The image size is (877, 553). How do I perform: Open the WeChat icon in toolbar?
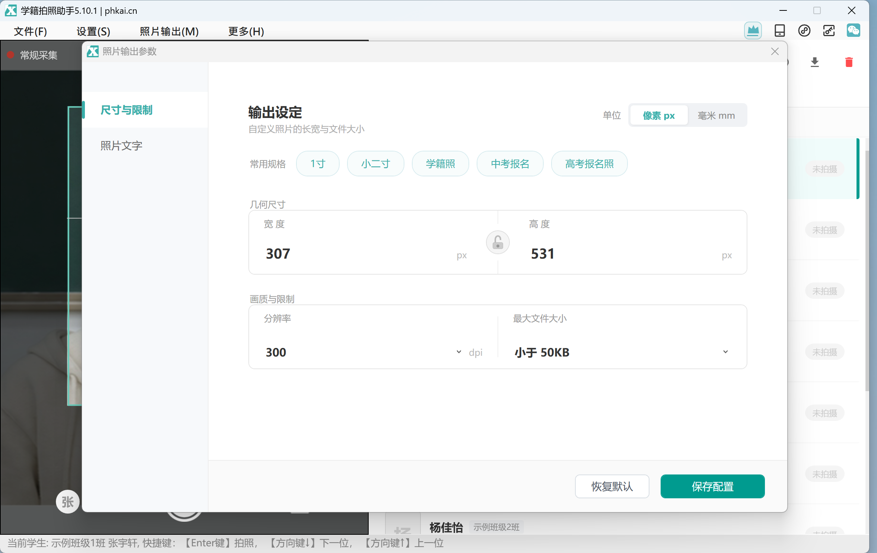pos(853,31)
